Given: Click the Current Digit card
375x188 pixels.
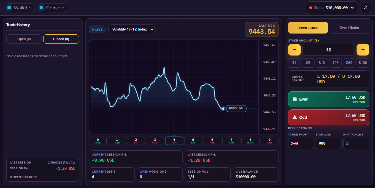Looking at the screenshot, I should [x=112, y=175].
